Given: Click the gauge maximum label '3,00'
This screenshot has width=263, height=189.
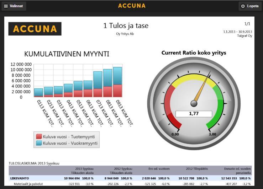Looking at the screenshot, I should (212, 134).
